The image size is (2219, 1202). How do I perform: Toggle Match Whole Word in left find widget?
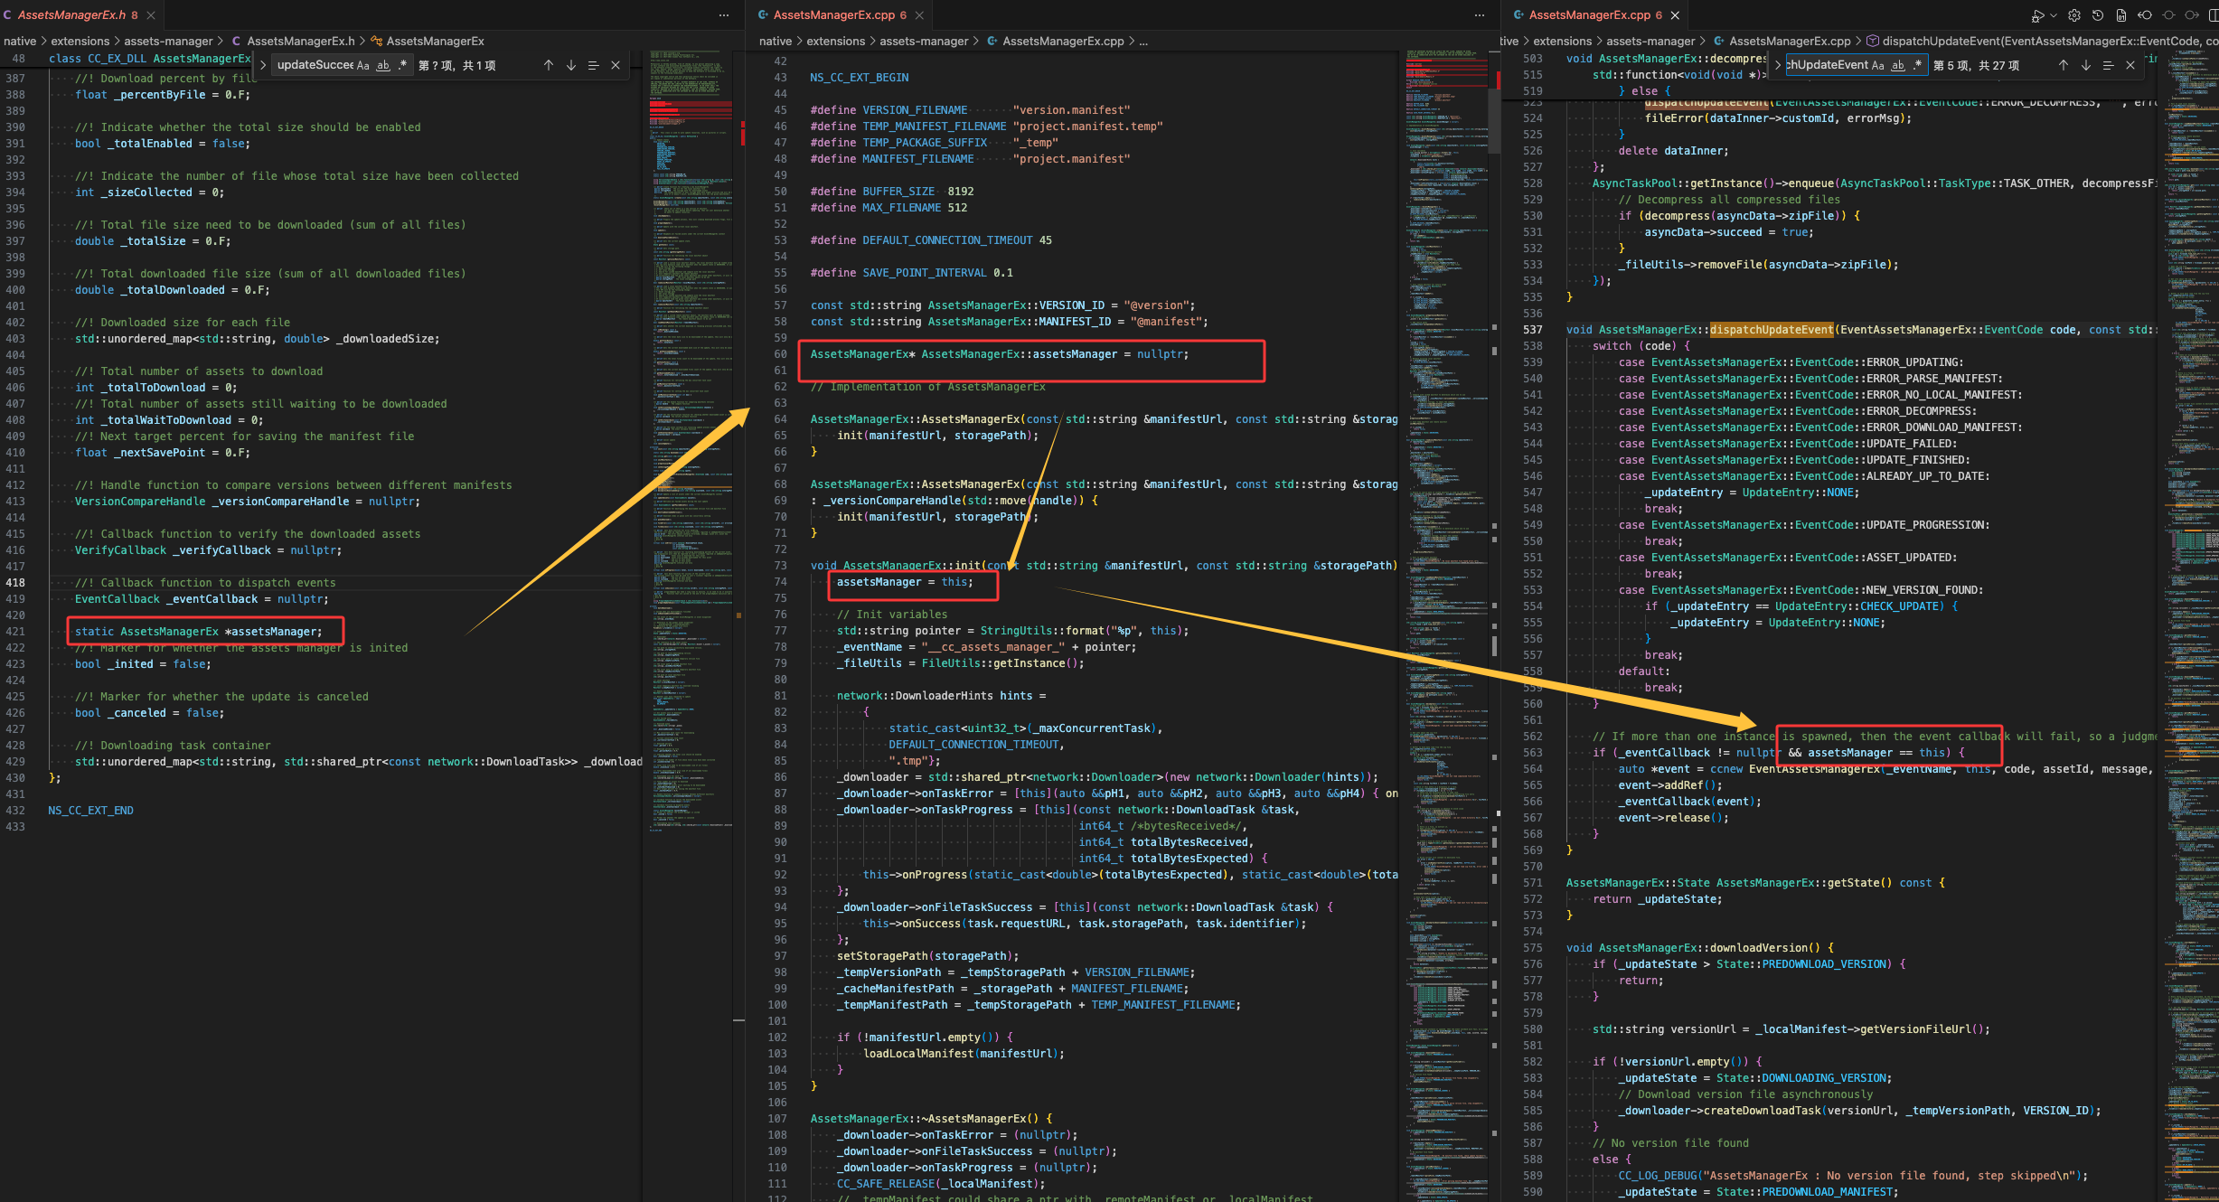coord(383,65)
